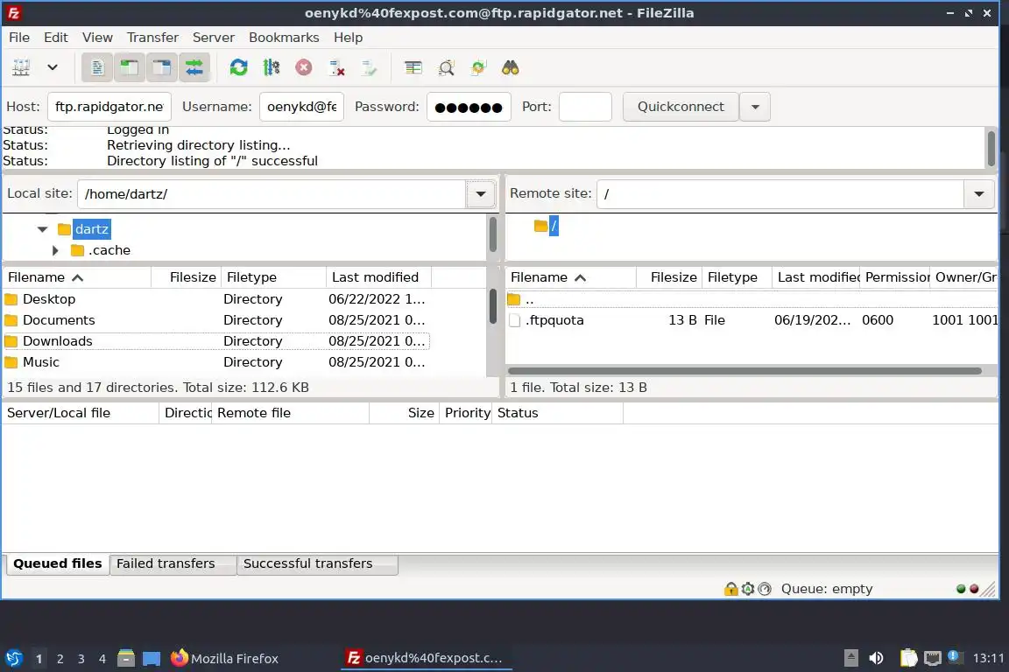Screen dimensions: 1009x672
Task: Toggle transfer queue display
Action: (x=194, y=67)
